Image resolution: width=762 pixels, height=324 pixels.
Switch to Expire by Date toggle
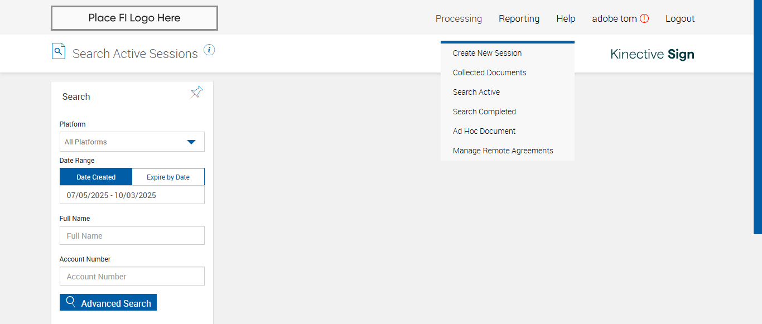tap(168, 177)
